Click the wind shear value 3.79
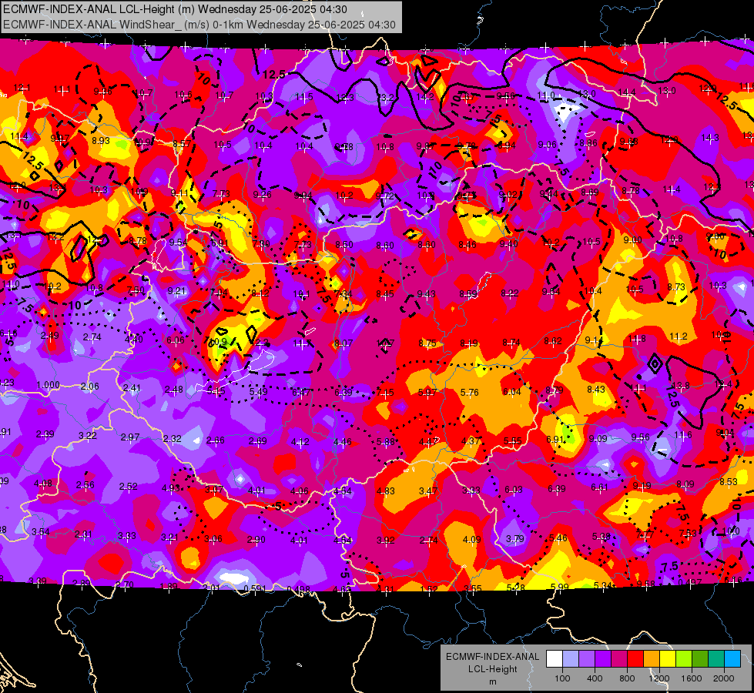Viewport: 754px width, 693px height. (x=514, y=539)
